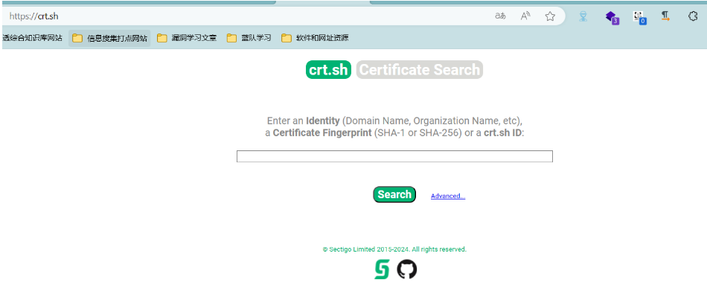The image size is (707, 297).
Task: Open the blue detective-figure extension icon
Action: coord(583,16)
